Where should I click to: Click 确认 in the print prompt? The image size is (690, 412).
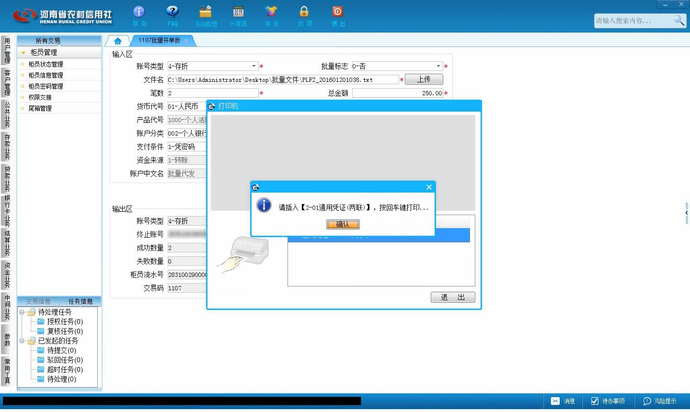click(x=343, y=224)
